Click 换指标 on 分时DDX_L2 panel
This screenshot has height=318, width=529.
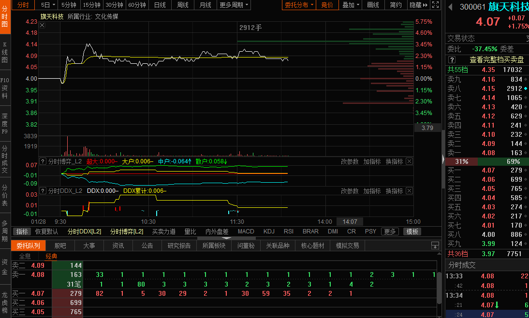[394, 191]
